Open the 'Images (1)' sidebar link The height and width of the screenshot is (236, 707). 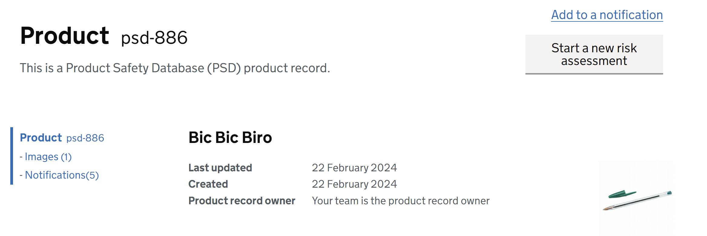click(48, 157)
